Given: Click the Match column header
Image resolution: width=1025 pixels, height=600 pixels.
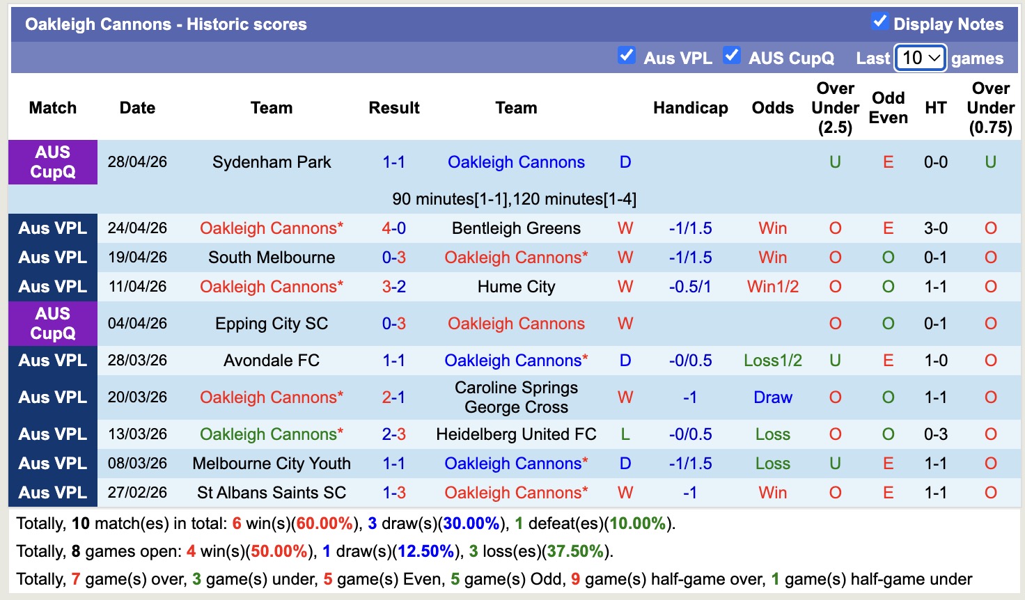Looking at the screenshot, I should 52,108.
